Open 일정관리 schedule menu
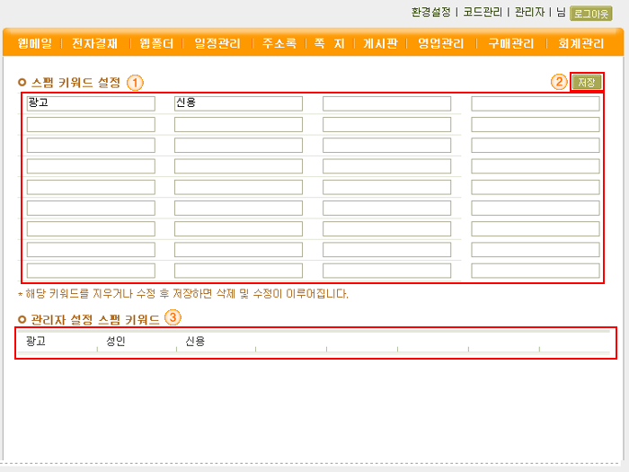629x472 pixels. click(x=217, y=43)
